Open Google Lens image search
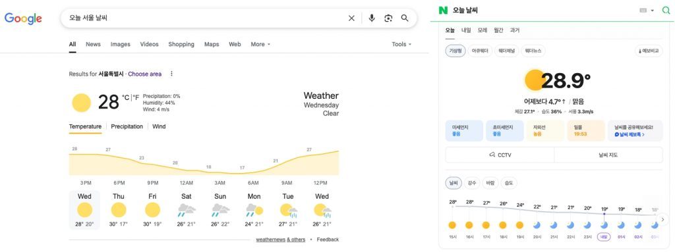This screenshot has height=252, width=675. click(388, 18)
